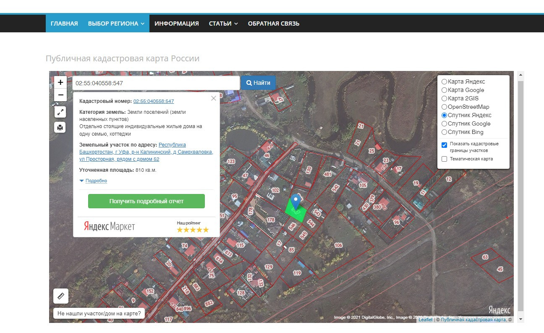
Task: Toggle fullscreen map view
Action: 60,112
